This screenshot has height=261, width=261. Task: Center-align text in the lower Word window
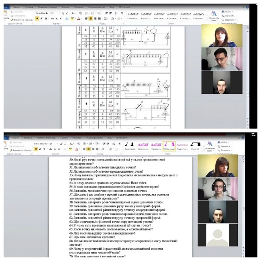click(x=89, y=149)
